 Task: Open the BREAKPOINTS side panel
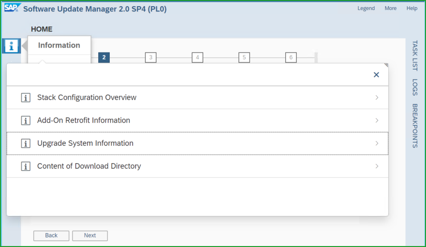coord(415,126)
